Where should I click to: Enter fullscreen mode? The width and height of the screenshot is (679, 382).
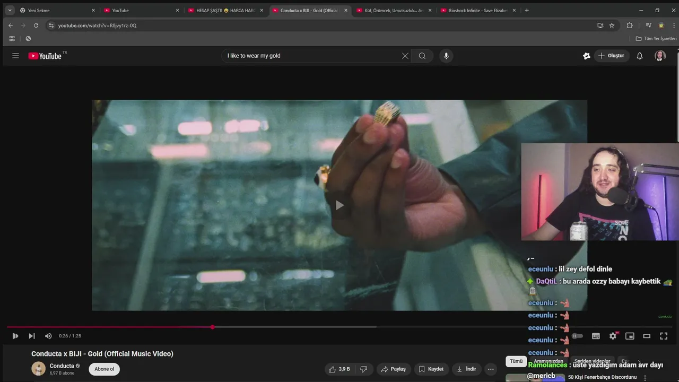coord(664,336)
